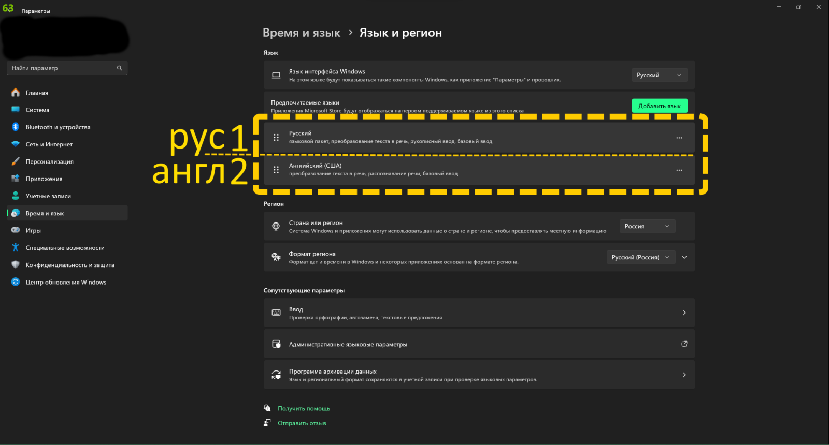Select Время и язык in sidebar
Image resolution: width=829 pixels, height=445 pixels.
click(67, 213)
